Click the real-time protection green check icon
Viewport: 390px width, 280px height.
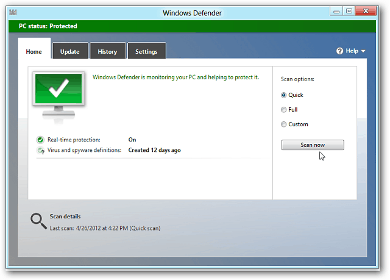click(40, 140)
